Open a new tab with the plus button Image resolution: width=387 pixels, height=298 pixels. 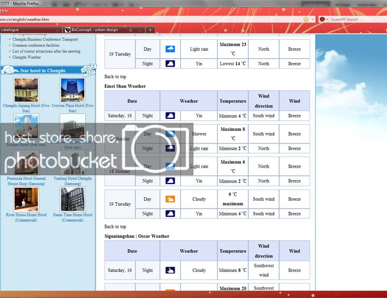coord(150,30)
